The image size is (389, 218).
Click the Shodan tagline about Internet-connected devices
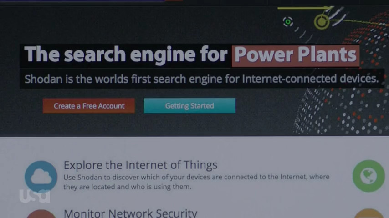201,79
